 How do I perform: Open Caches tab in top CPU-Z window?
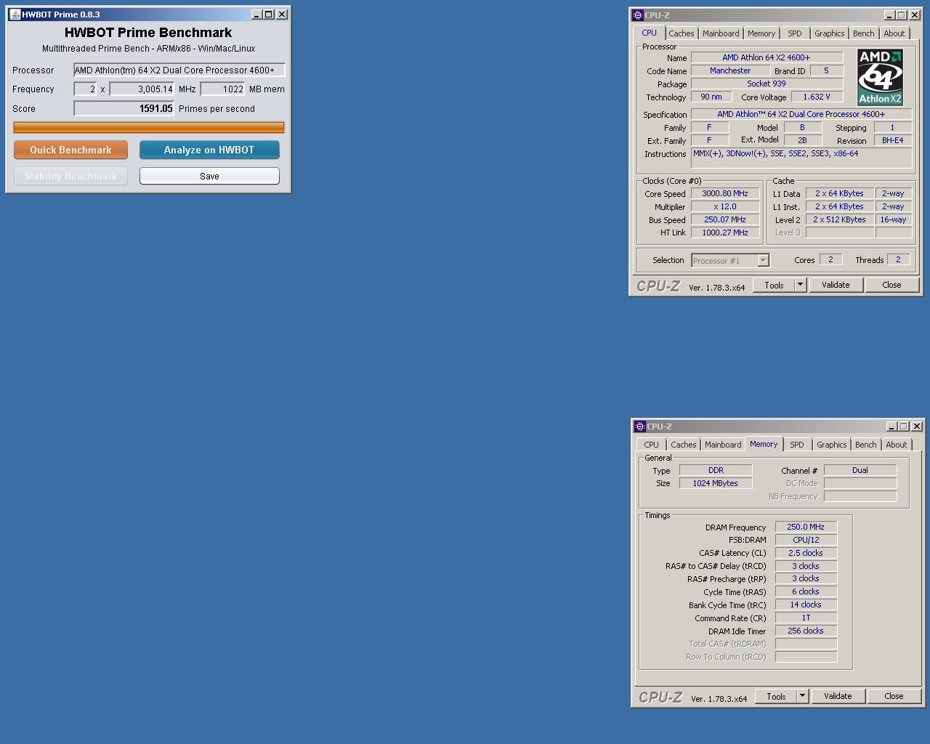(682, 33)
